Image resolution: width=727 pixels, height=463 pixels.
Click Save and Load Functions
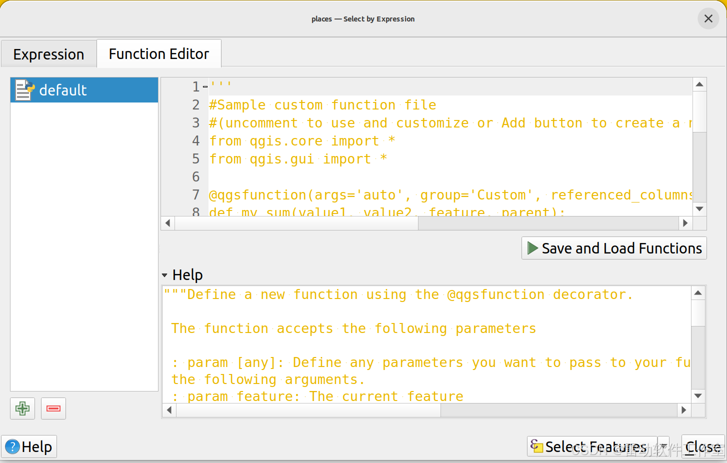614,248
